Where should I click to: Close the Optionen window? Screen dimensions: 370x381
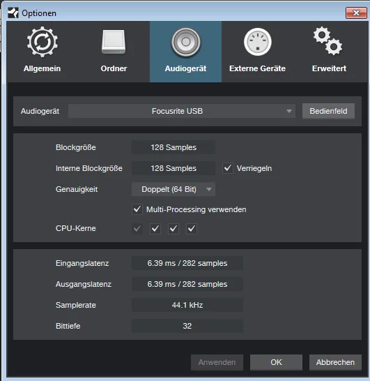(356, 13)
